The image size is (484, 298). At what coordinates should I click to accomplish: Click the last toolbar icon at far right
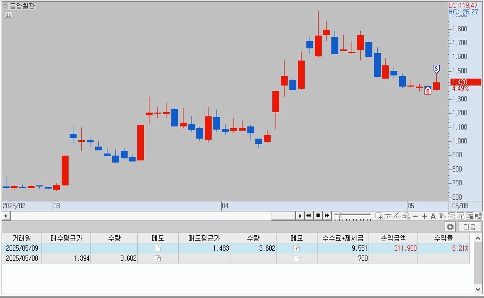479,216
